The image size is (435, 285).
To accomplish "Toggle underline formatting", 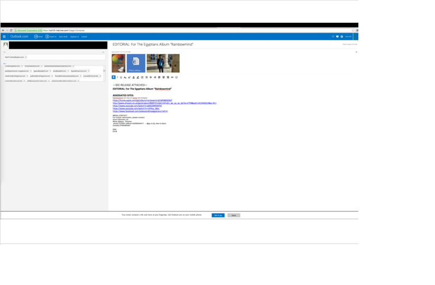I will [x=121, y=77].
